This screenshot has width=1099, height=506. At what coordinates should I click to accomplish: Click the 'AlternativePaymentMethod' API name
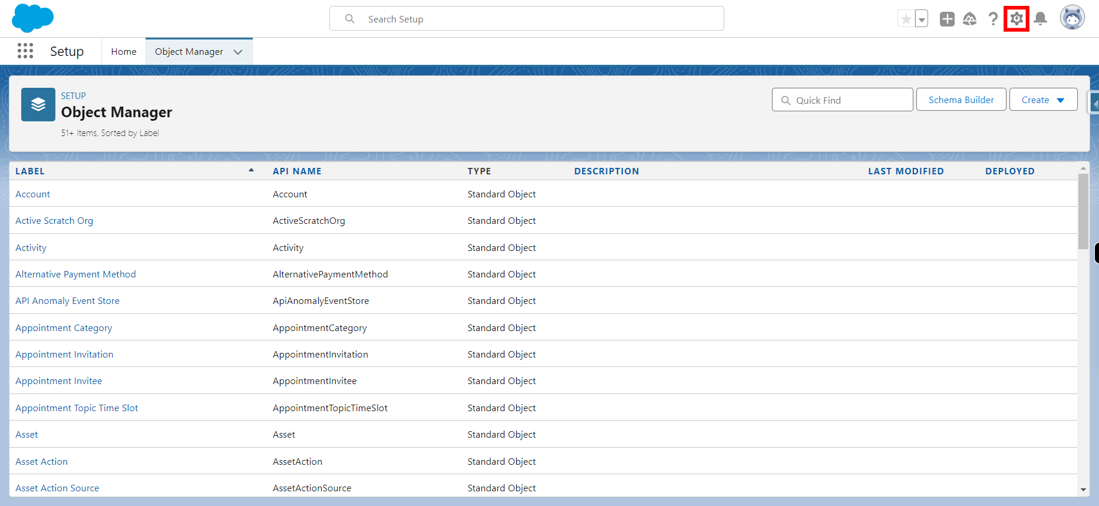coord(330,274)
